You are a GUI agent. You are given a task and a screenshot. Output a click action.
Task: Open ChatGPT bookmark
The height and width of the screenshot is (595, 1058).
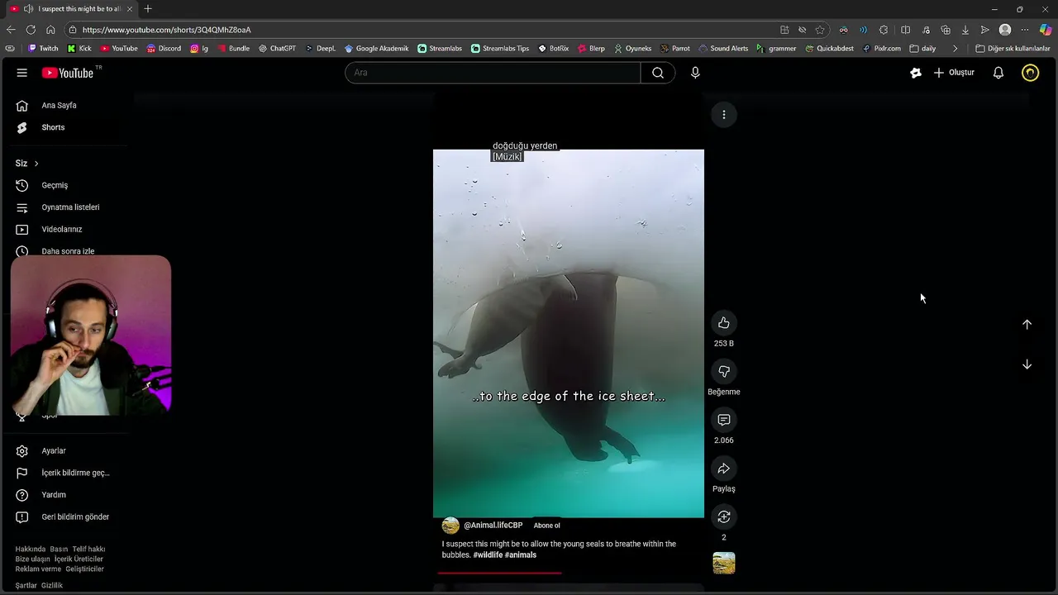[277, 49]
